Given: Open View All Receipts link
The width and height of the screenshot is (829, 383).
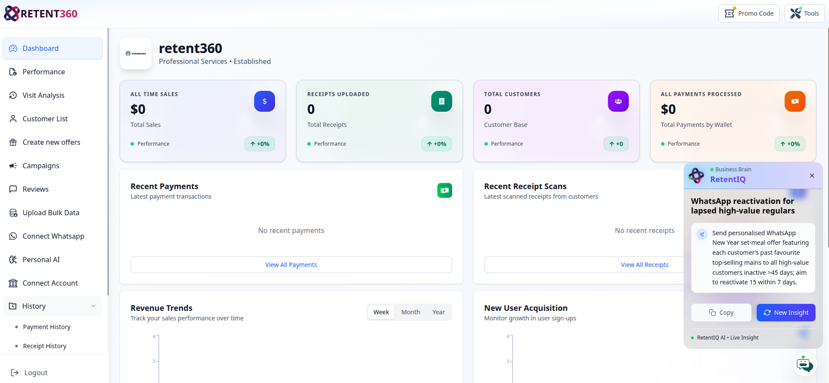Looking at the screenshot, I should [x=644, y=265].
